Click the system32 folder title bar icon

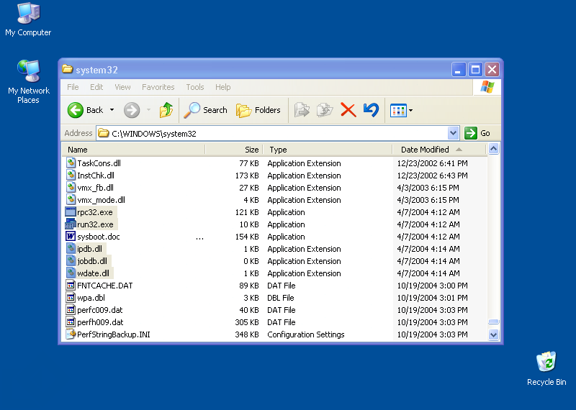point(67,69)
